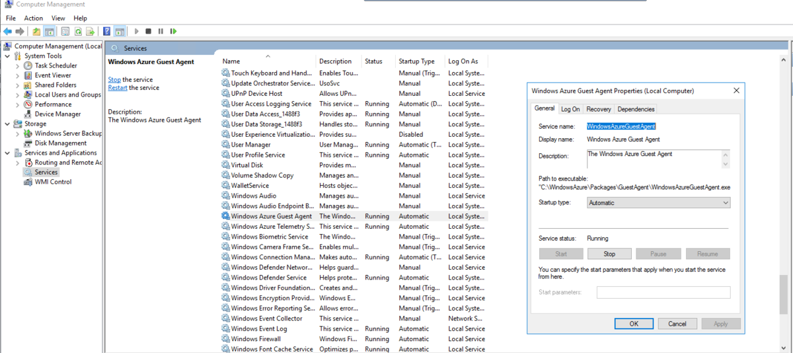Switch to the Dependencies tab

636,109
